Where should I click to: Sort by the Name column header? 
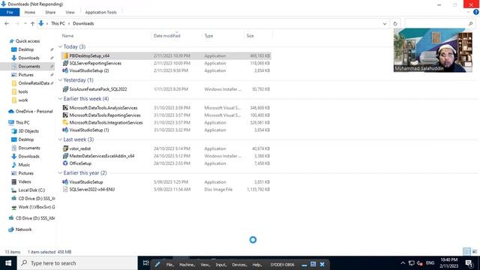coord(68,36)
